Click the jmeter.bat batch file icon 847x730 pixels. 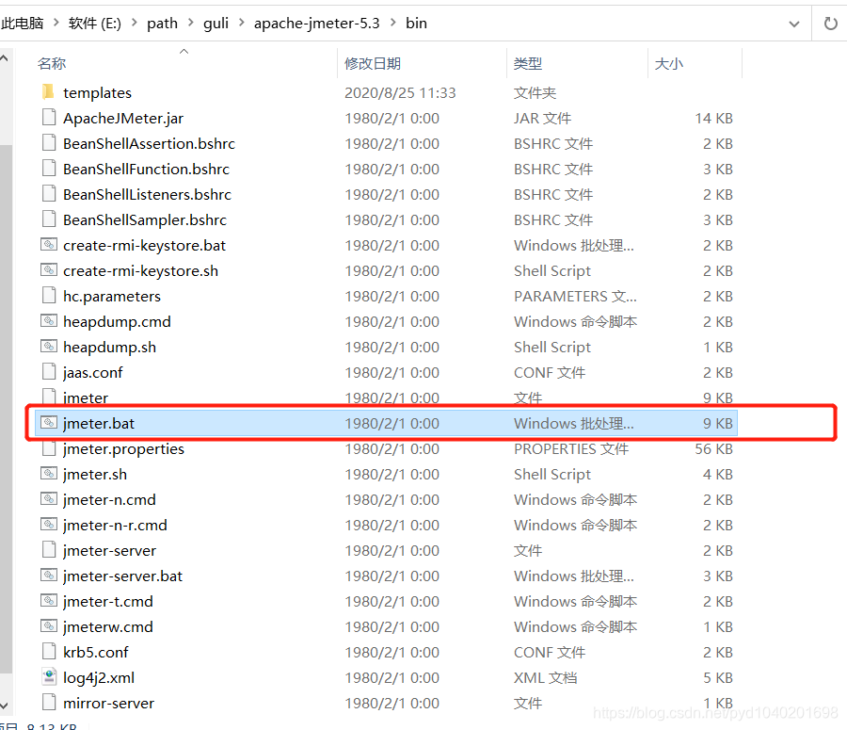[x=49, y=422]
